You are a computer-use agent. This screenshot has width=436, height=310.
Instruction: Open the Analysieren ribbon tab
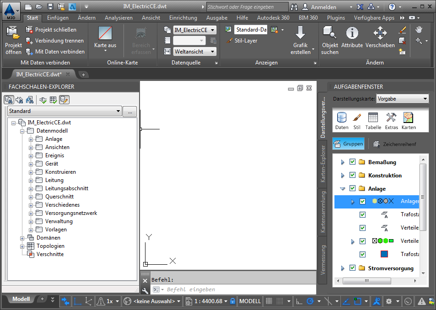[x=119, y=18]
